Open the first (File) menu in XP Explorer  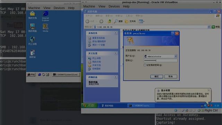pyautogui.click(x=89, y=16)
